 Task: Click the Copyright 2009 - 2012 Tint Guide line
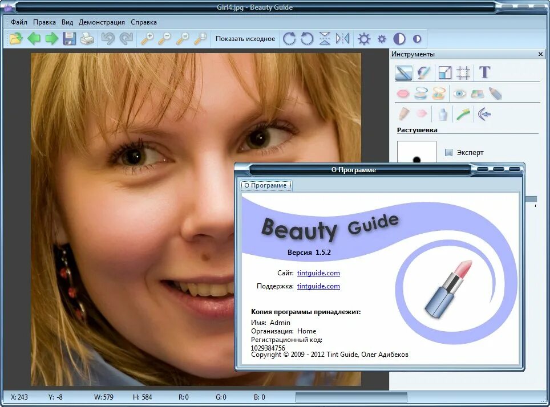329,355
